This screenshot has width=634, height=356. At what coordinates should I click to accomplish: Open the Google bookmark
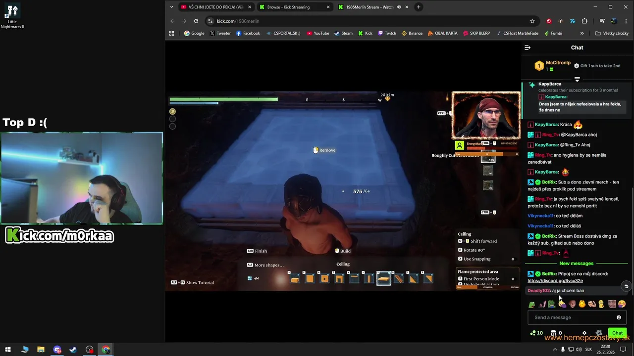click(194, 33)
